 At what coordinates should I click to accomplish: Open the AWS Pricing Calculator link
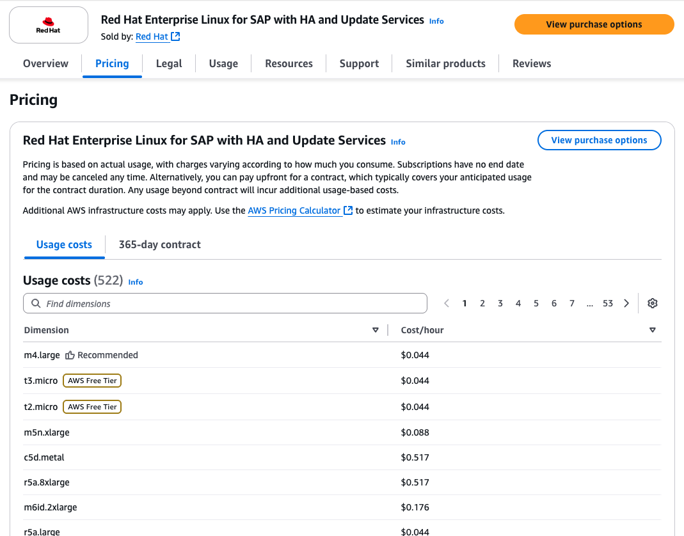pyautogui.click(x=294, y=210)
